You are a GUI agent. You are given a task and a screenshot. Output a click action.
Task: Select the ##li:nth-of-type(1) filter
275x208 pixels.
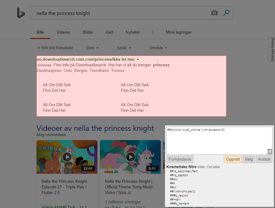[183, 191]
